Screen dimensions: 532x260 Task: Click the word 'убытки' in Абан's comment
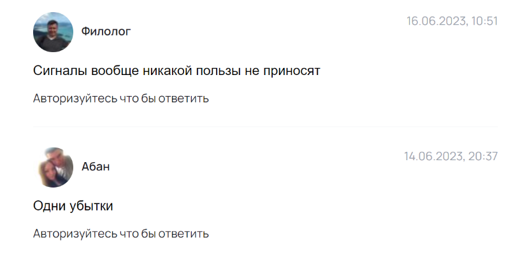[91, 206]
